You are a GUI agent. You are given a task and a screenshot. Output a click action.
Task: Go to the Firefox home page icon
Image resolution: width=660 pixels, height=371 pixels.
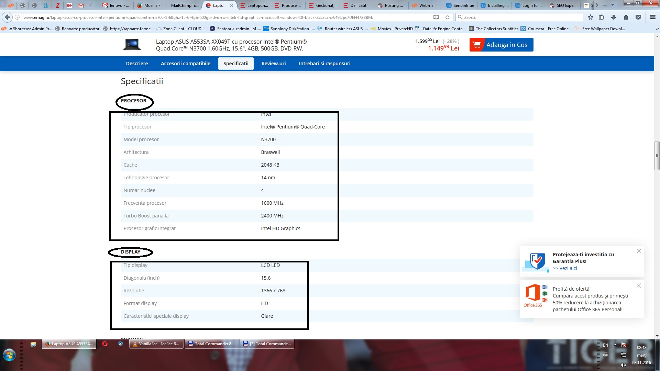(x=626, y=17)
